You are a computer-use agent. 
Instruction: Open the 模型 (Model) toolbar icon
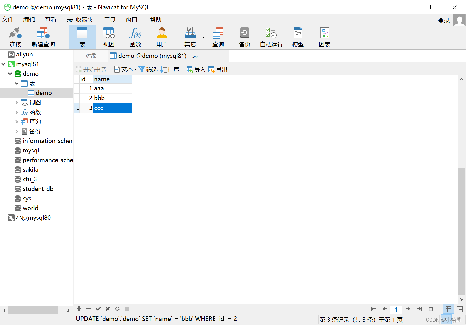coord(298,37)
